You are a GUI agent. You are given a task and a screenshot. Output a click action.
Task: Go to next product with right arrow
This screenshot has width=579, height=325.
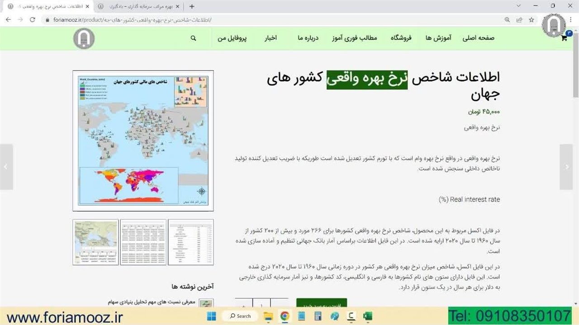(x=567, y=167)
